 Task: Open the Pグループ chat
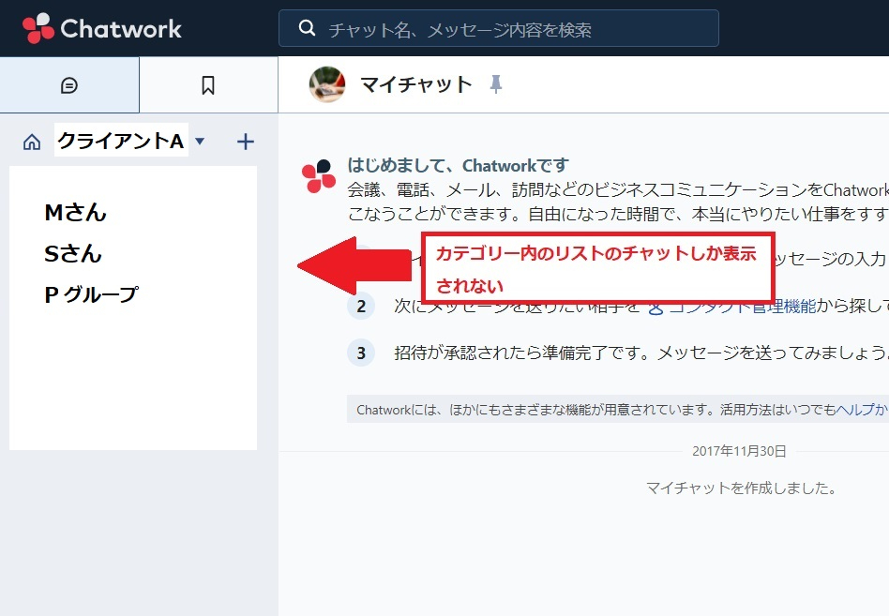coord(91,294)
